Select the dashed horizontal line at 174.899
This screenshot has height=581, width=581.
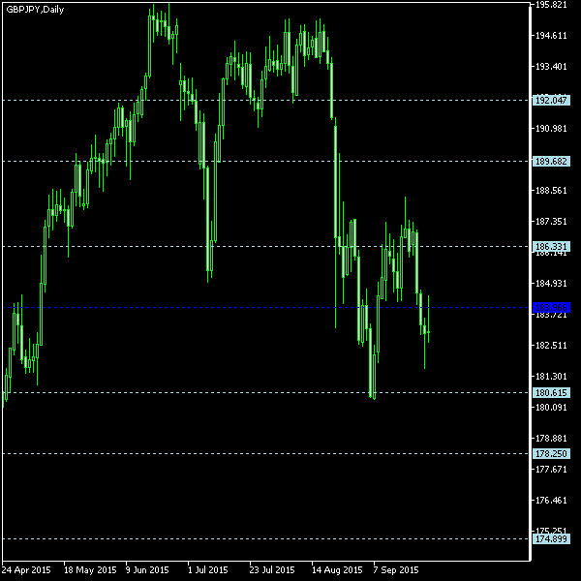[x=266, y=538]
